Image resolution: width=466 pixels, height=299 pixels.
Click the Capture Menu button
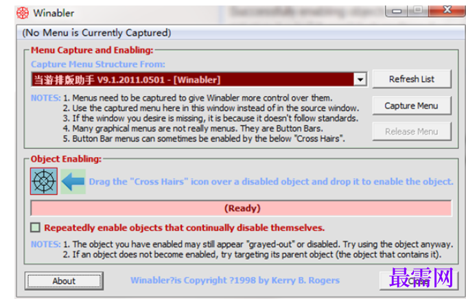point(412,106)
